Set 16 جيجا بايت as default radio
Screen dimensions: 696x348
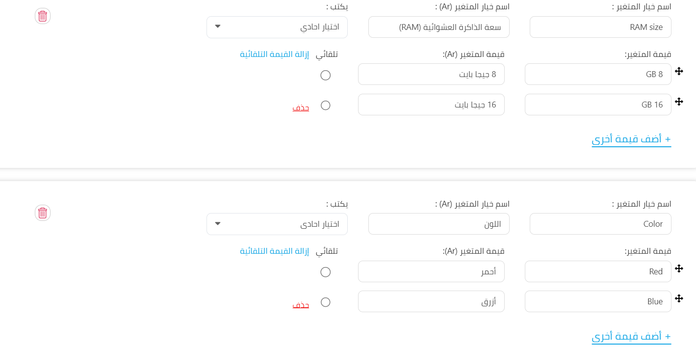325,105
